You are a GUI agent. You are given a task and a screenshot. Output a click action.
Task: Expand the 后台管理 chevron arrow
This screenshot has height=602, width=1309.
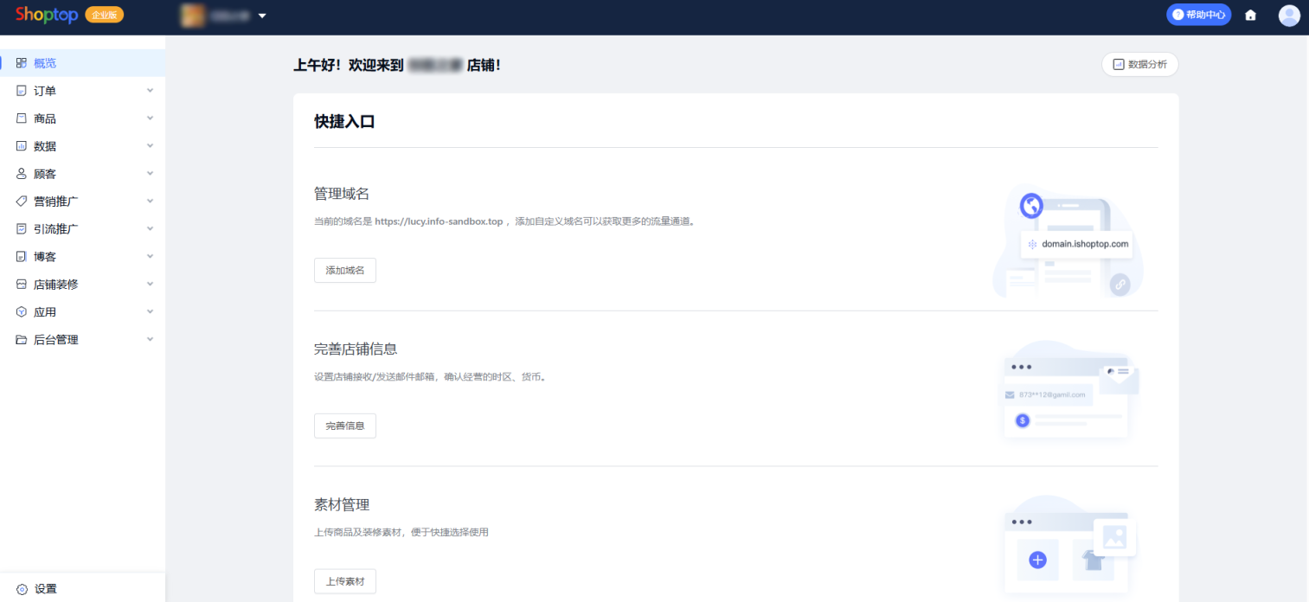[x=150, y=340]
